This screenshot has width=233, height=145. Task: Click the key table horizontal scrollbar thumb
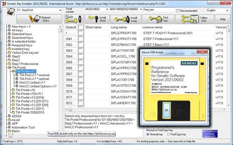(70, 110)
